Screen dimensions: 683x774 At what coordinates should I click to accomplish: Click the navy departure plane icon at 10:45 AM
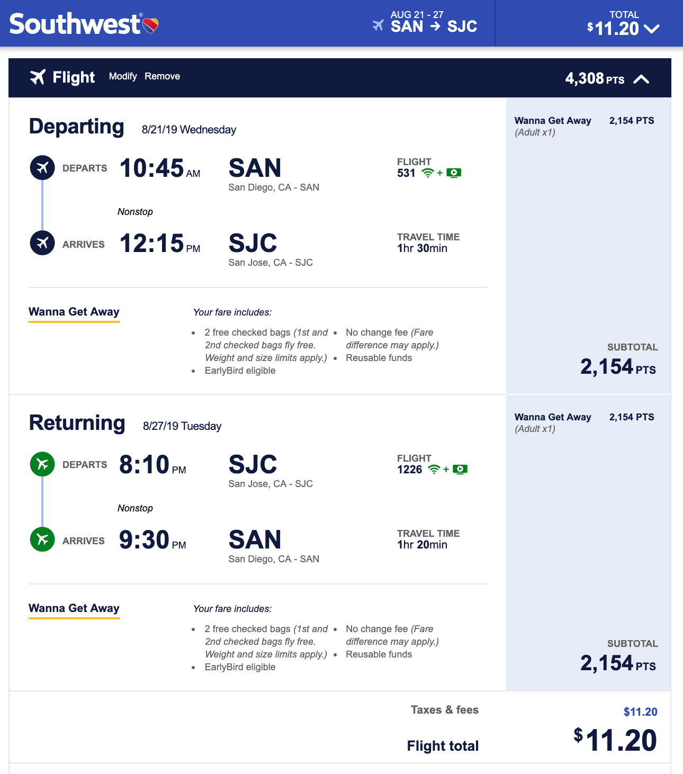[42, 168]
